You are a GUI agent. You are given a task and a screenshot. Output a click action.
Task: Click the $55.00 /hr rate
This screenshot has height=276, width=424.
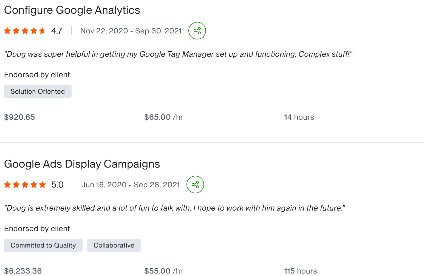(x=164, y=271)
